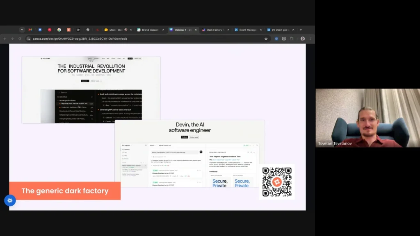The height and width of the screenshot is (236, 420).
Task: Click the recording indicator on Meet tab
Action: [126, 29]
